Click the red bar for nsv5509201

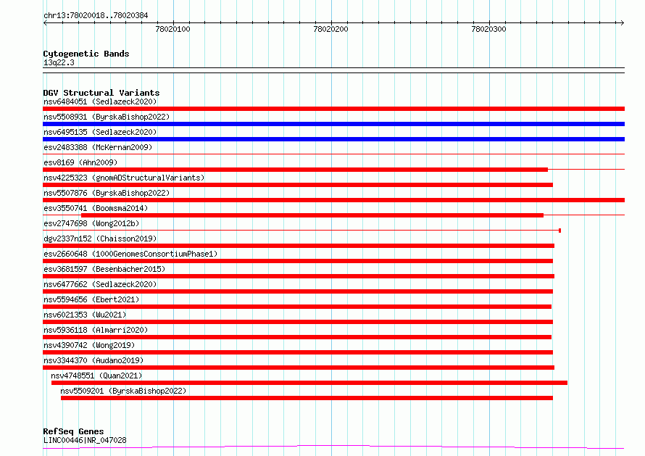click(307, 398)
